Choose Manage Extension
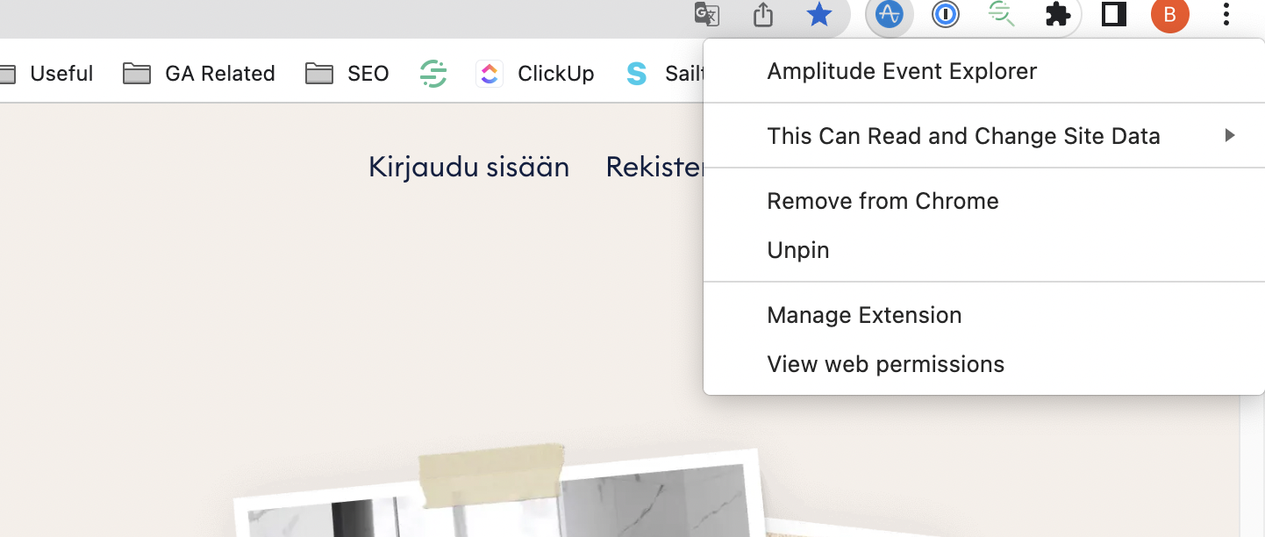Viewport: 1265px width, 537px height. [x=984, y=315]
